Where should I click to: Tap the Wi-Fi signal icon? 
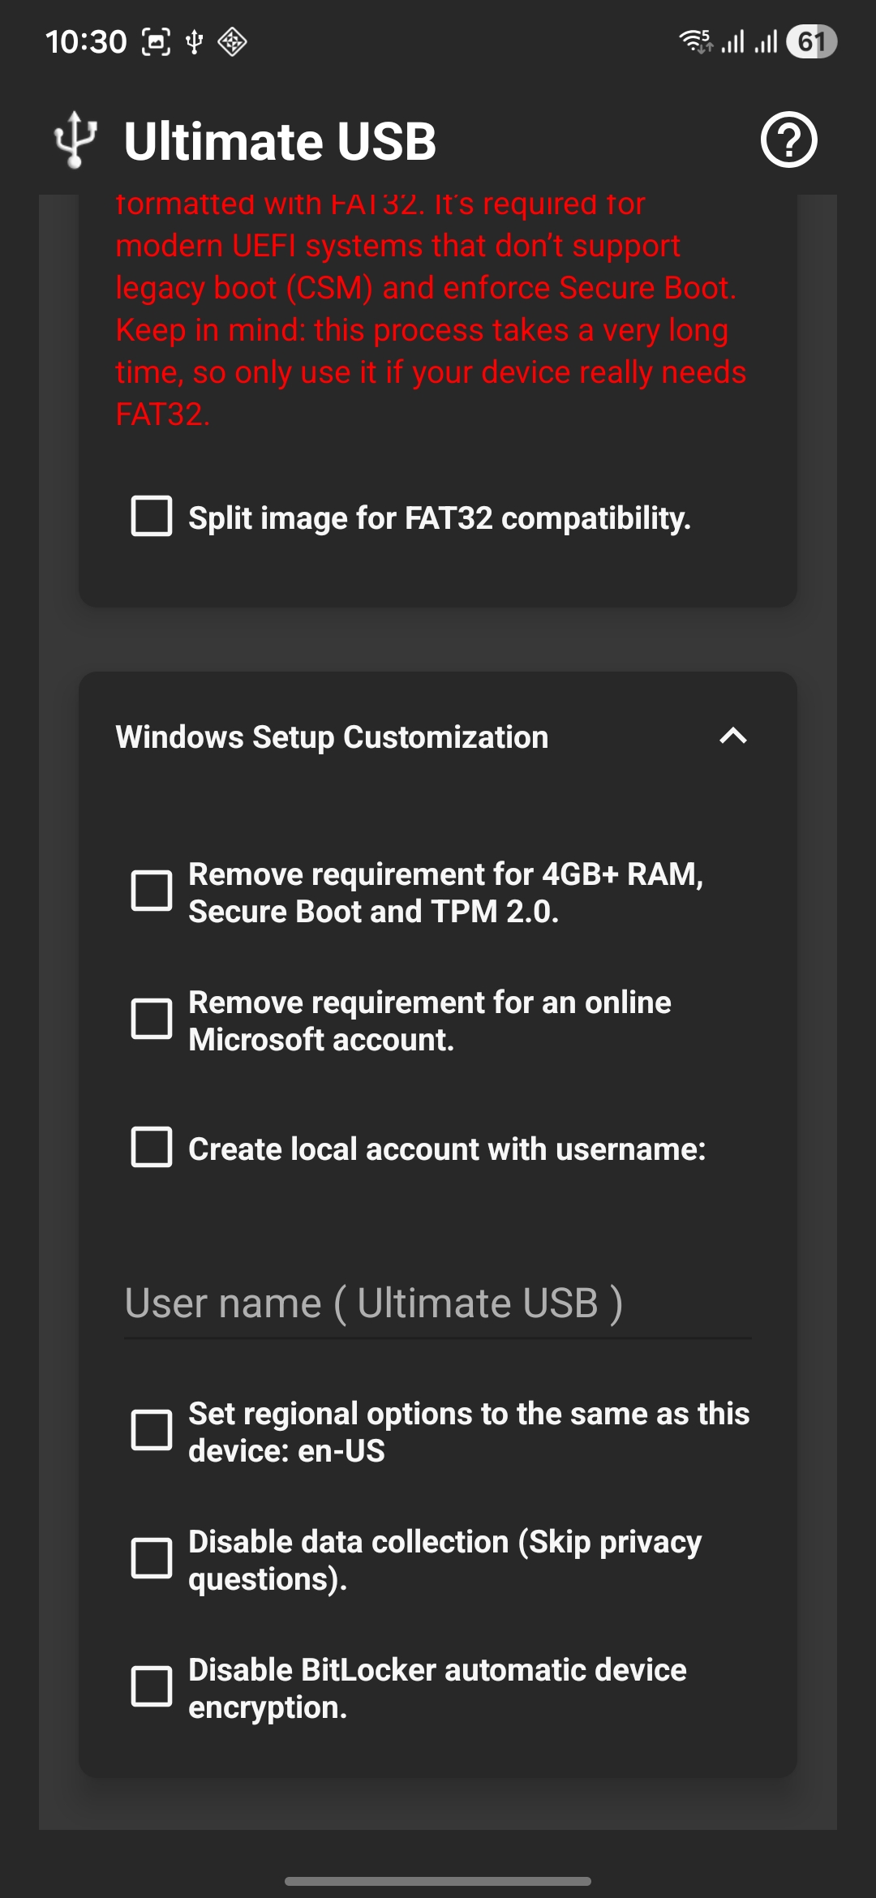(696, 41)
